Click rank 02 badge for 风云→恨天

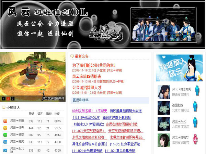point(5,128)
